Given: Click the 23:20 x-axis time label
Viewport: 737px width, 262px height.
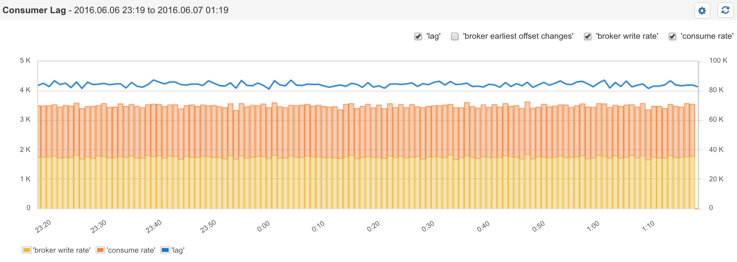Looking at the screenshot, I should (43, 226).
